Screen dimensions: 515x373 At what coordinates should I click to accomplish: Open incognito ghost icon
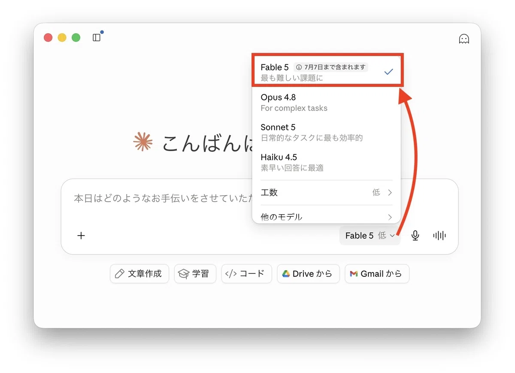pyautogui.click(x=464, y=39)
